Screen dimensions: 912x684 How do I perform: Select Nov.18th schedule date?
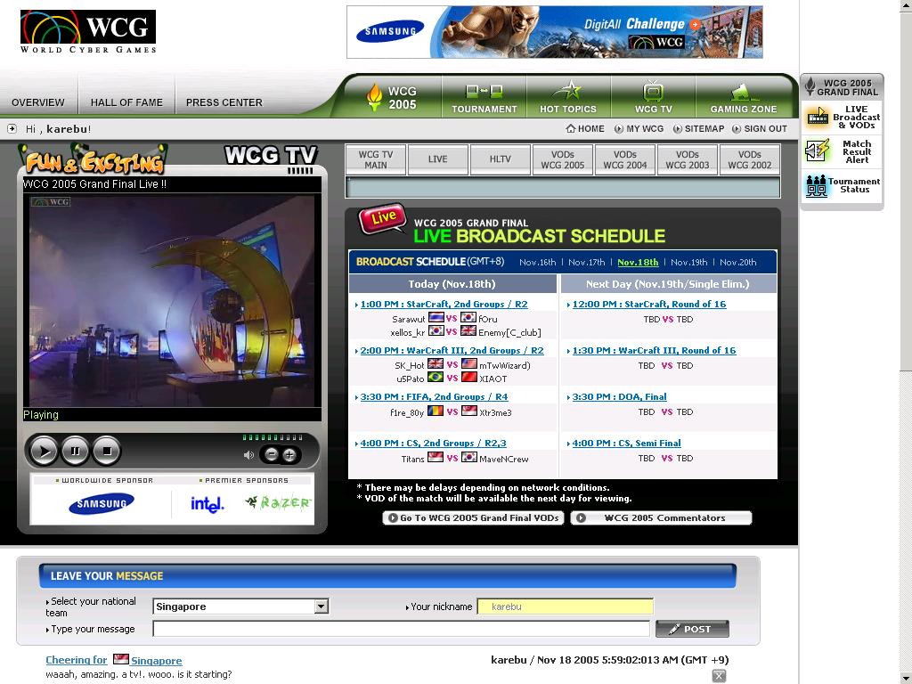638,263
